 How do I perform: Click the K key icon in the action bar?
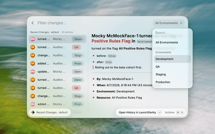(182, 113)
